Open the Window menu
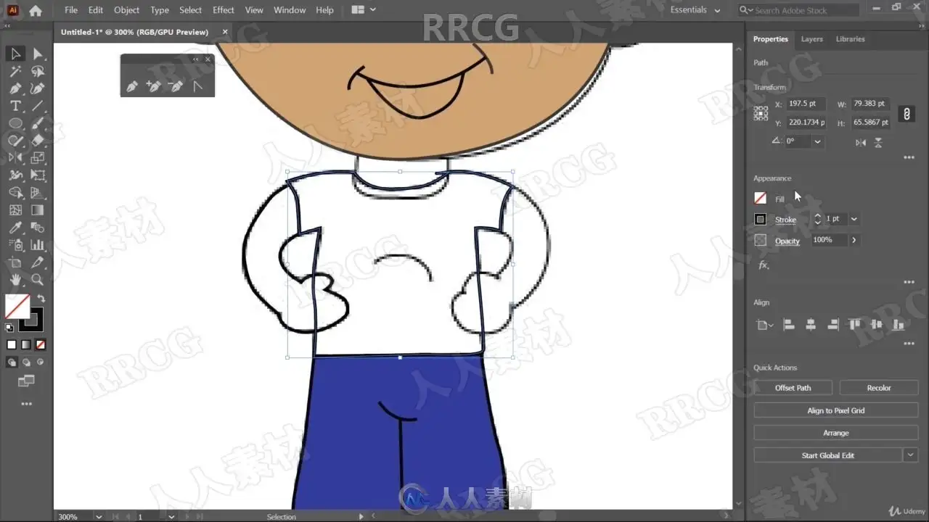The image size is (929, 522). coord(290,10)
